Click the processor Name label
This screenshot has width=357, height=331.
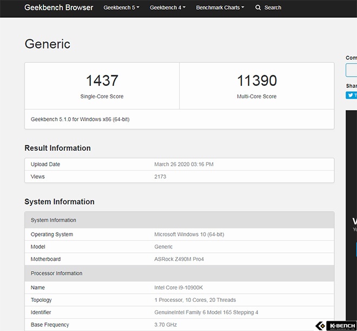tap(38, 288)
